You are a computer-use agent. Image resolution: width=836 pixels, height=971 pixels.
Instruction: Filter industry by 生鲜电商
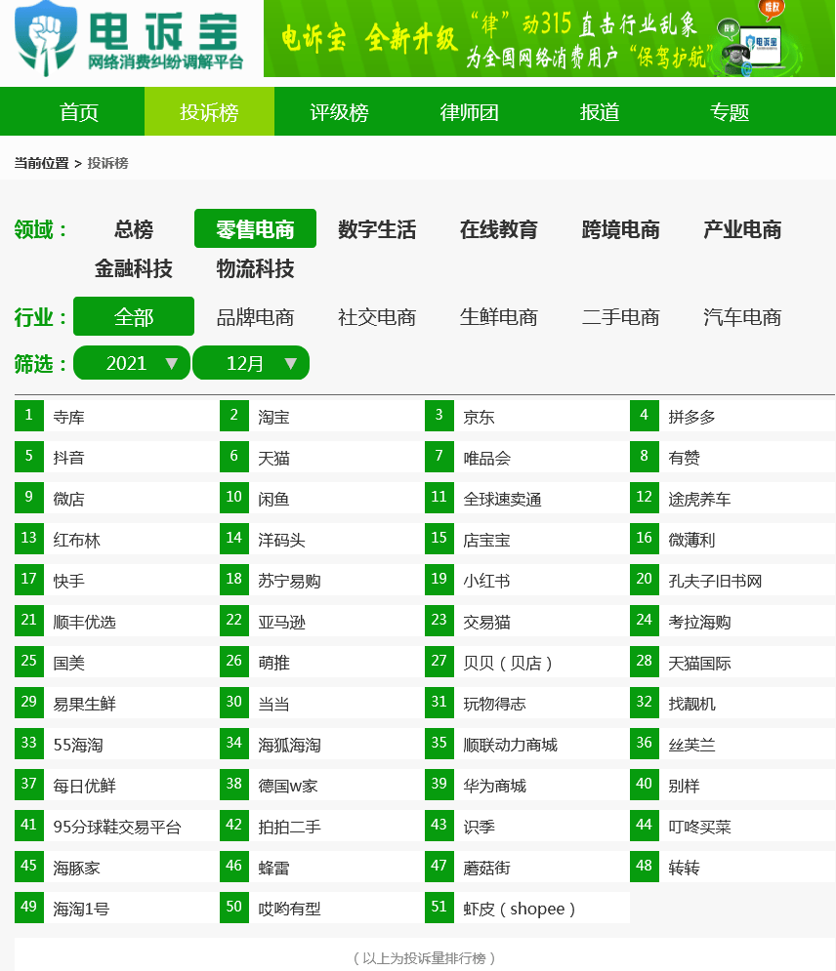pos(499,316)
